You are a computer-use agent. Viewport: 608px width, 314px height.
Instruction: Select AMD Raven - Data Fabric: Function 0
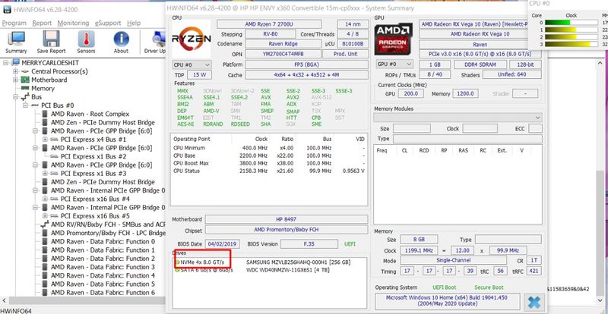[x=103, y=242]
